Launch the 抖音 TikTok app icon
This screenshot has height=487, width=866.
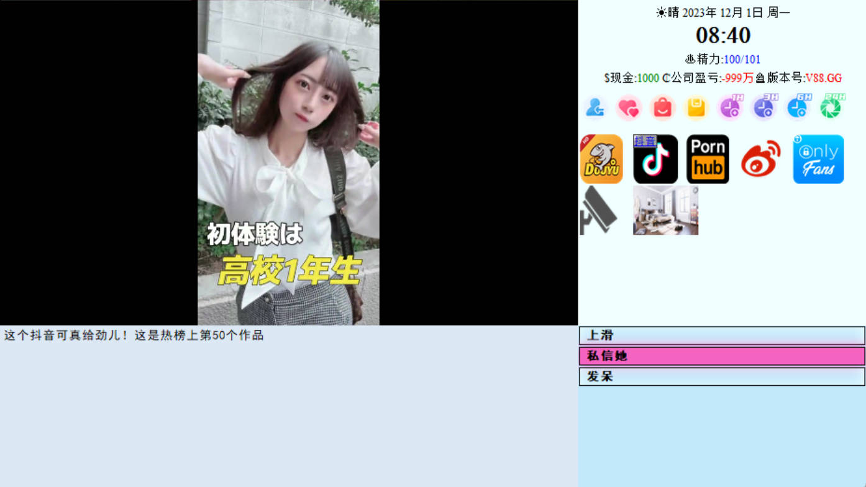click(x=655, y=158)
